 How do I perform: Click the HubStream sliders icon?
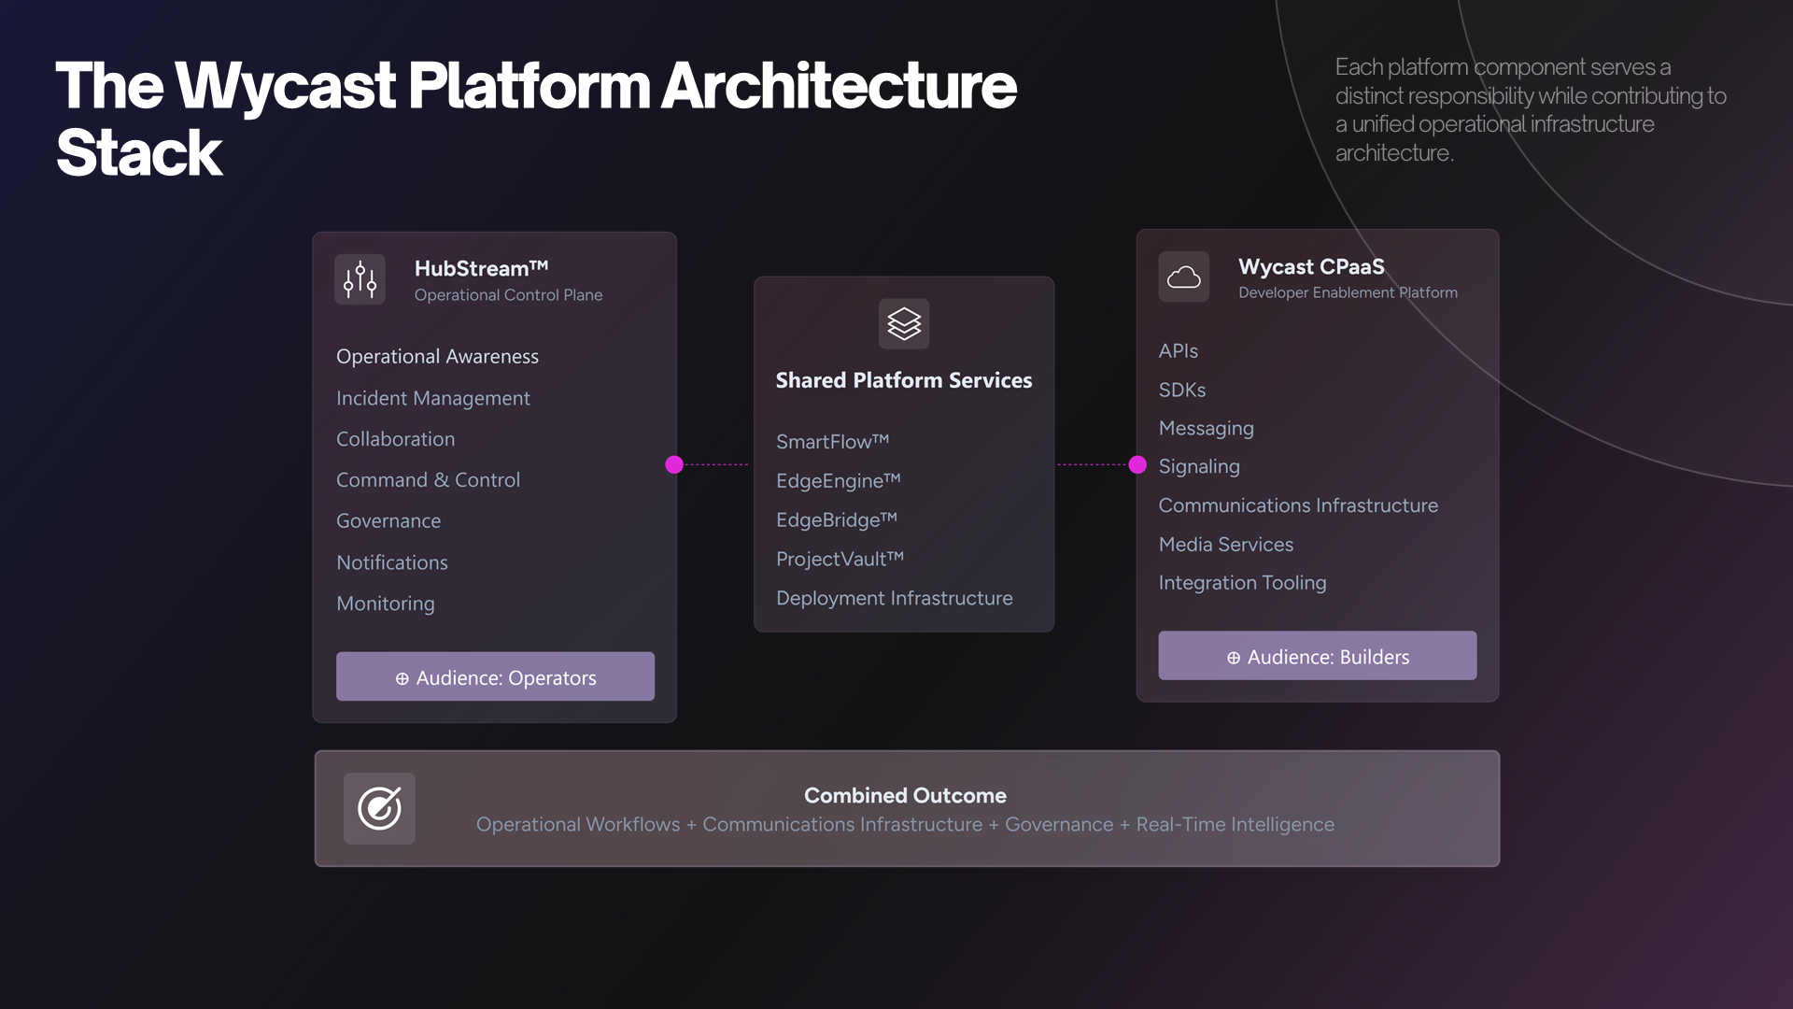(360, 279)
